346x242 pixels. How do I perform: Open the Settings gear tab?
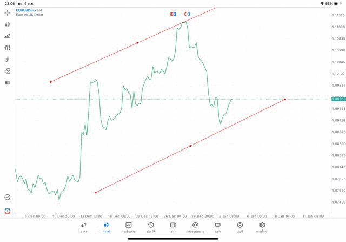[x=262, y=227]
